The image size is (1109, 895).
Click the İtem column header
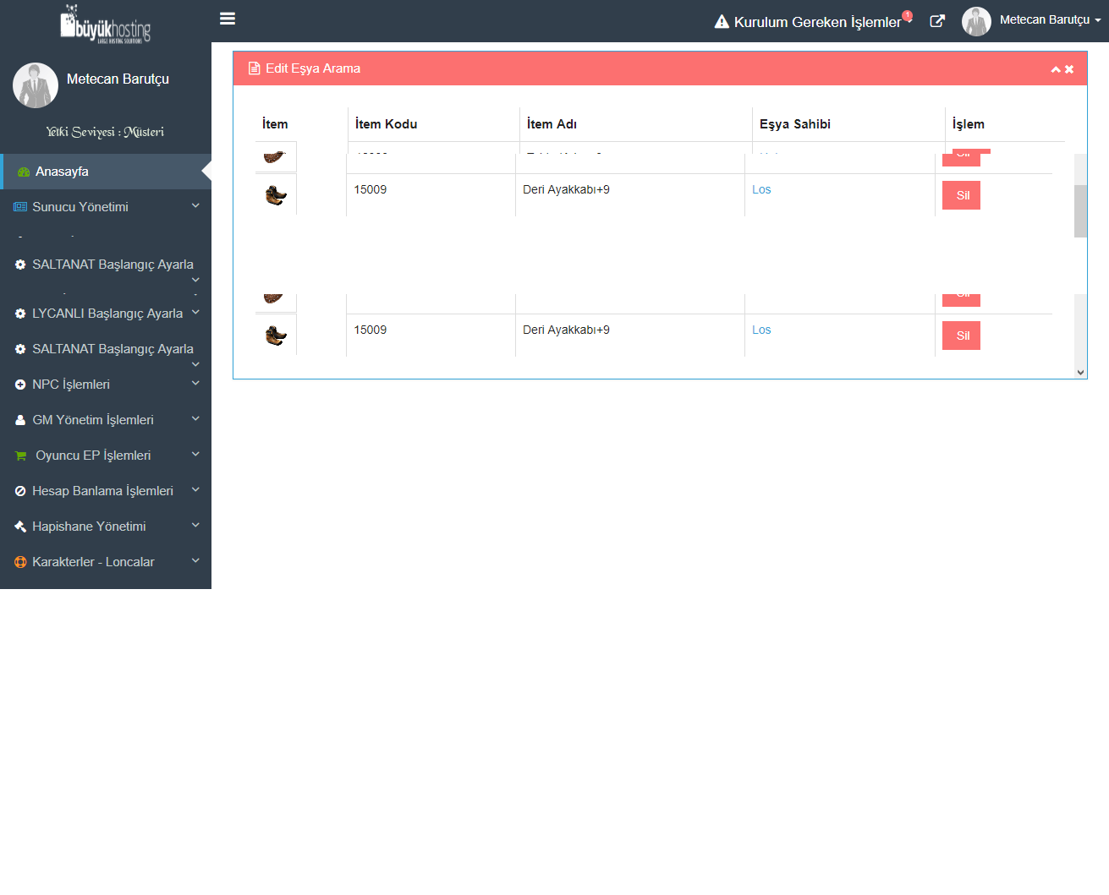275,124
